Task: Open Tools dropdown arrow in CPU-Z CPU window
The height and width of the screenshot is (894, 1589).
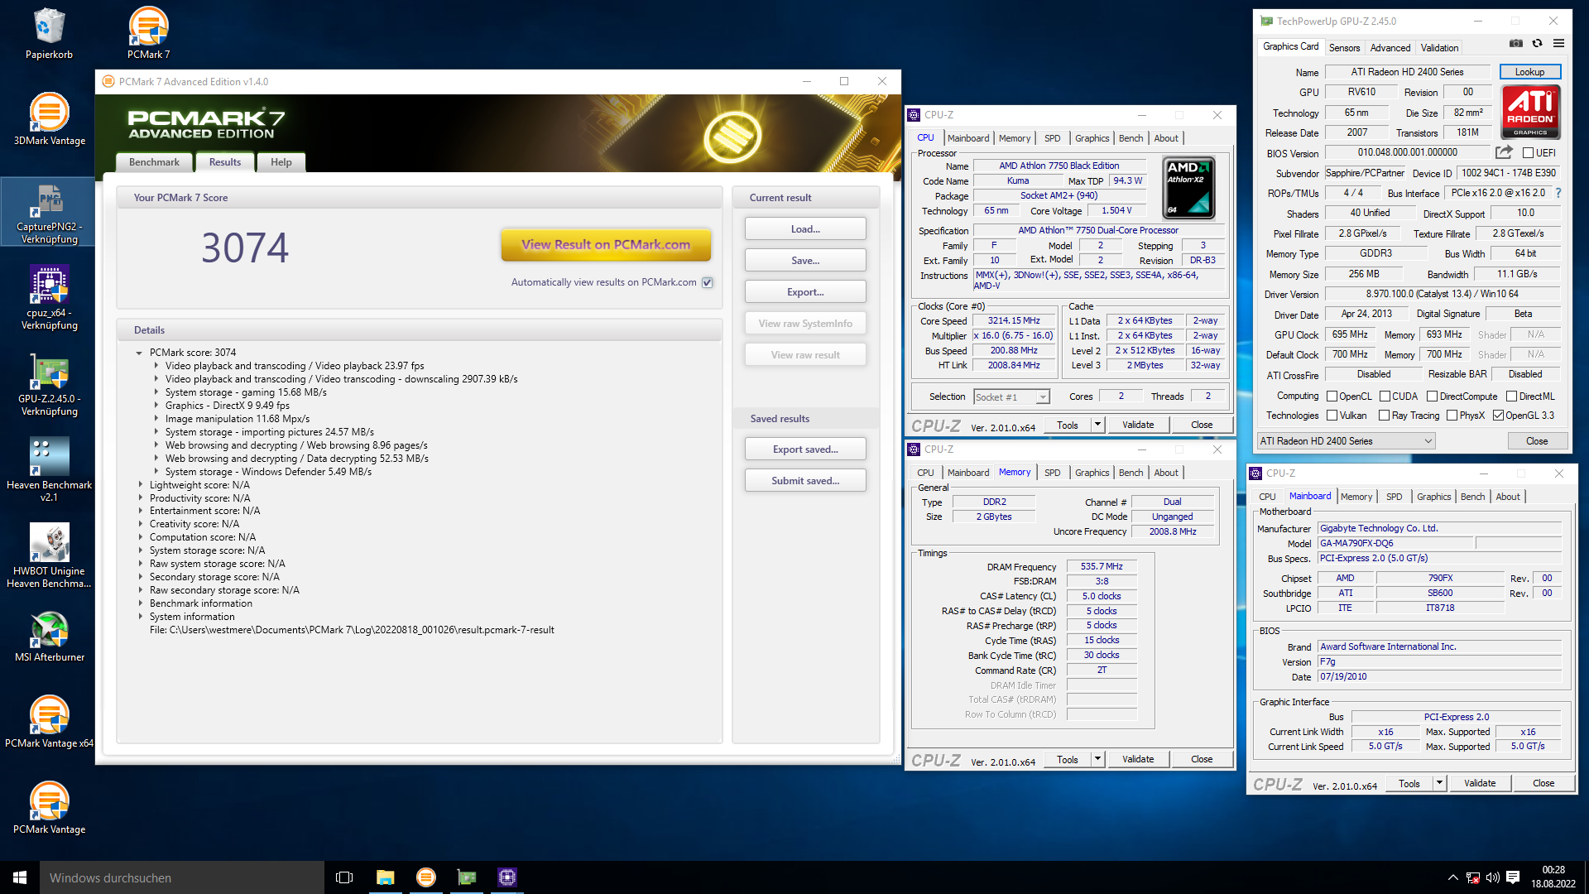Action: [x=1097, y=425]
